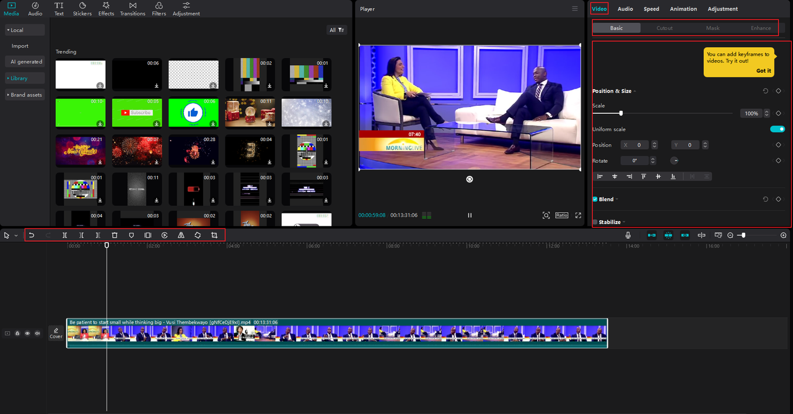Open the Ratio button in player
Image resolution: width=793 pixels, height=414 pixels.
click(x=562, y=215)
